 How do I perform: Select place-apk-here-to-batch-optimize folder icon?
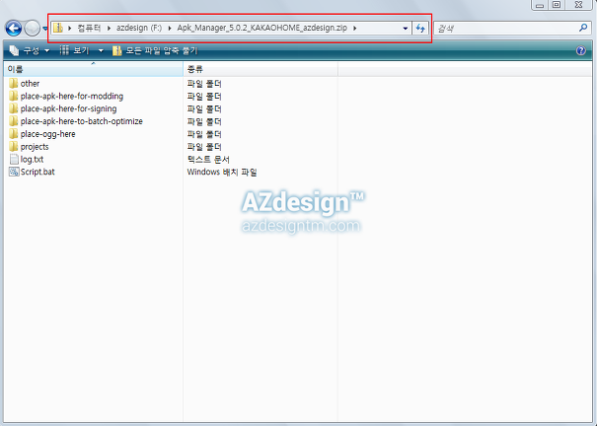(14, 121)
